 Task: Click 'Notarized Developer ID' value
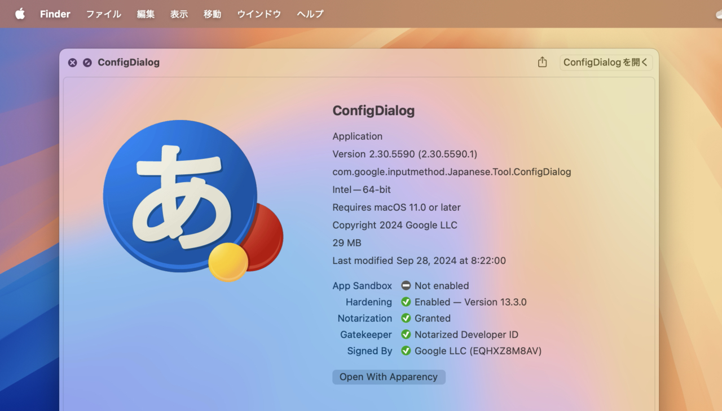466,335
